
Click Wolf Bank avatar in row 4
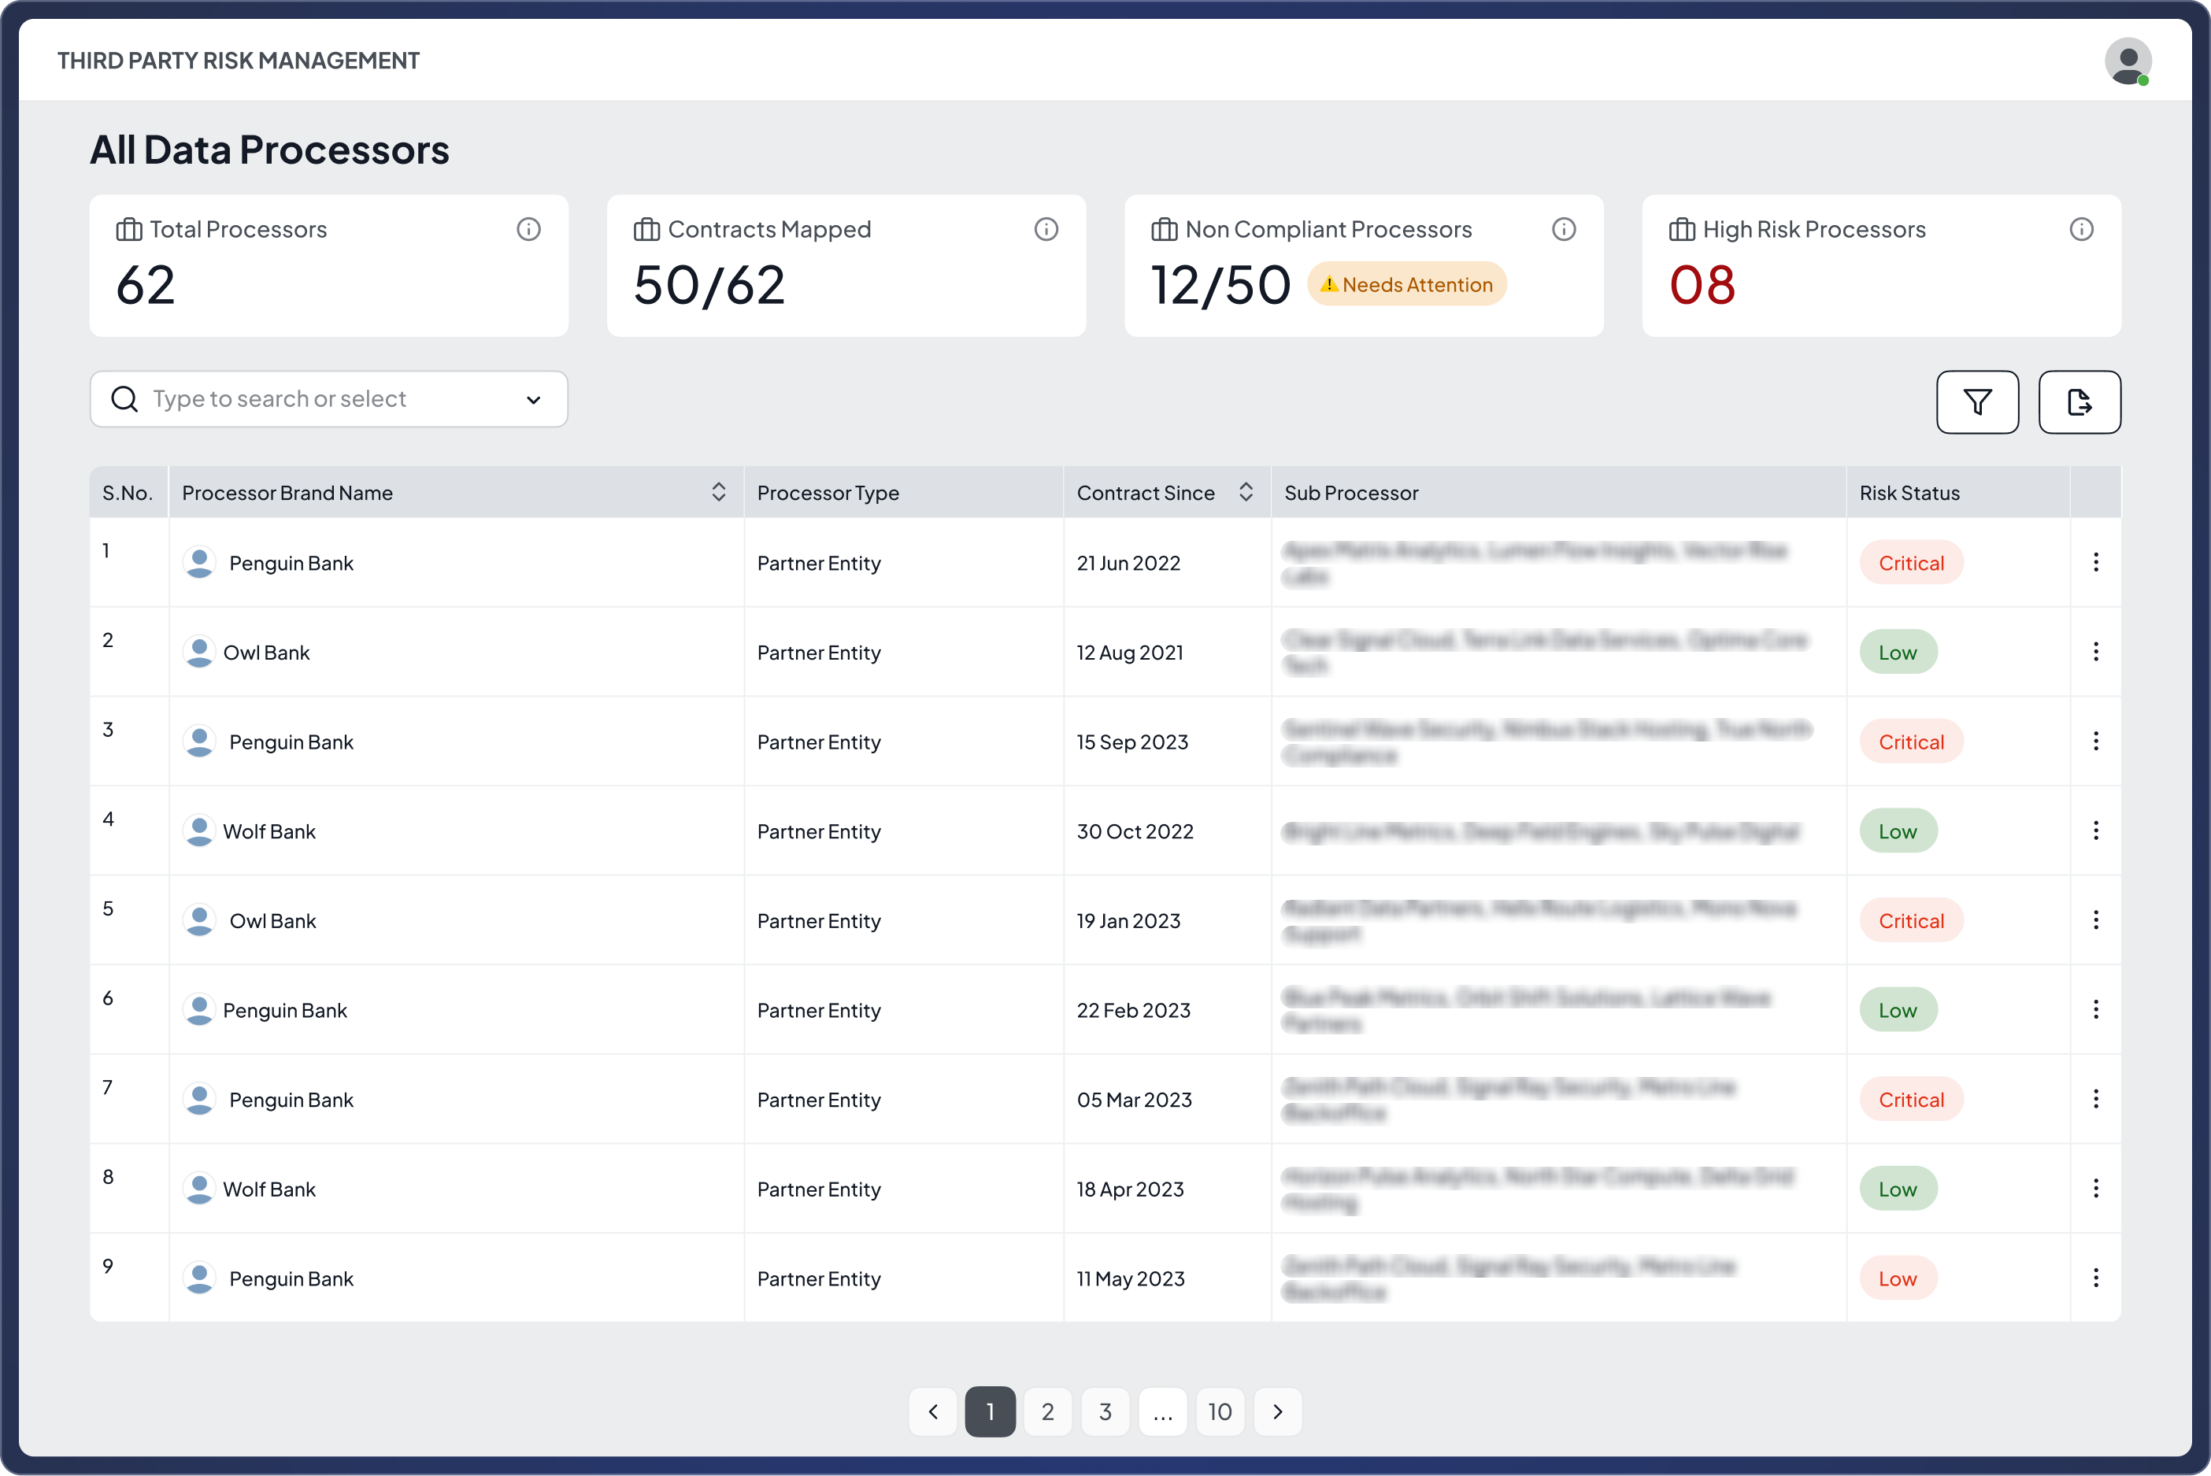(198, 830)
